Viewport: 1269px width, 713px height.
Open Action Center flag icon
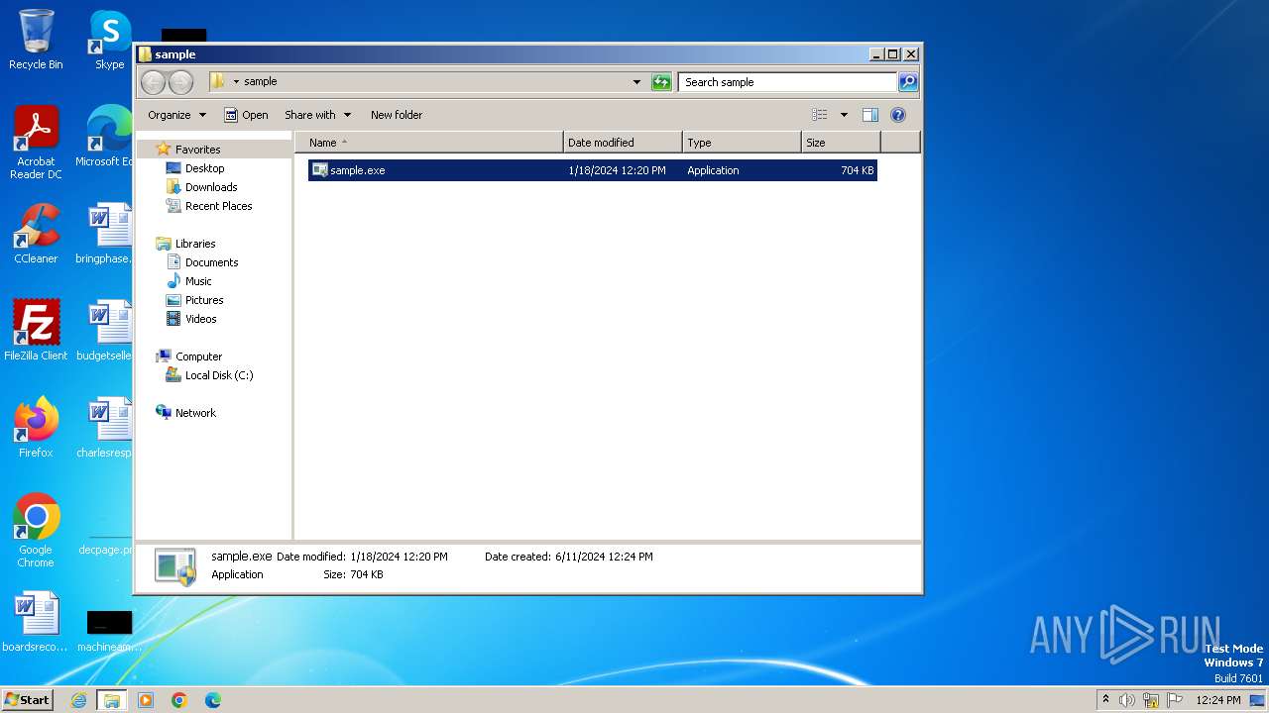tap(1175, 700)
